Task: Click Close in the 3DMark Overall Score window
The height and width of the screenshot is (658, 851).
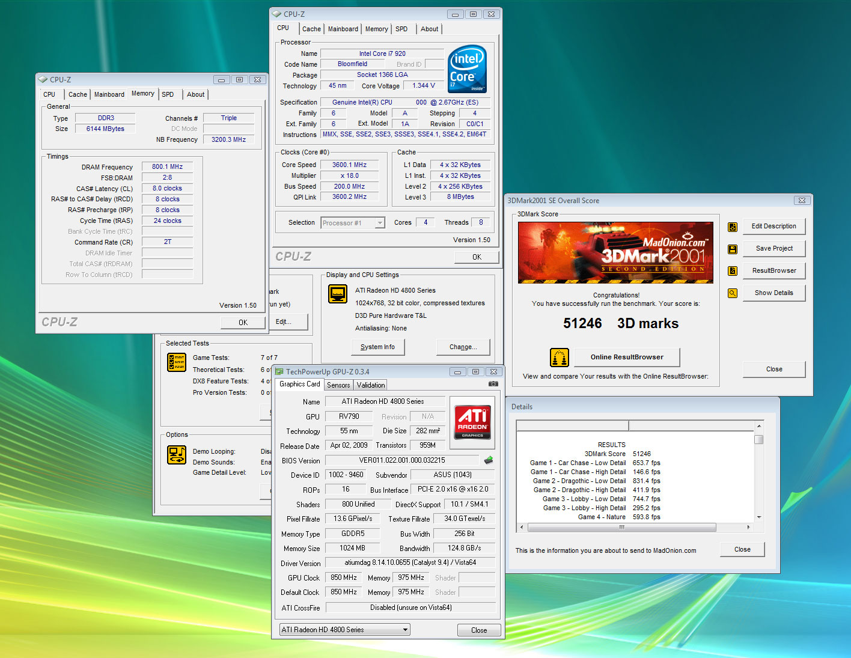Action: (x=774, y=370)
